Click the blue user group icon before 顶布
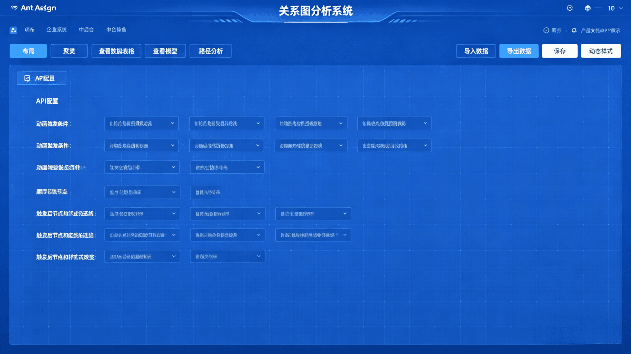Viewport: 631px width, 354px height. point(13,30)
